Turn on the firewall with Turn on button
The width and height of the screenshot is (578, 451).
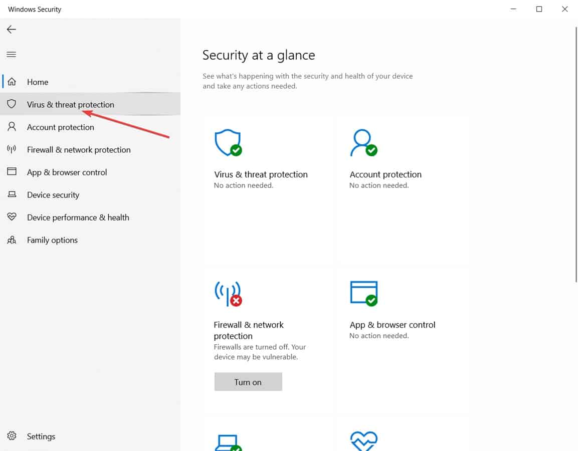248,382
